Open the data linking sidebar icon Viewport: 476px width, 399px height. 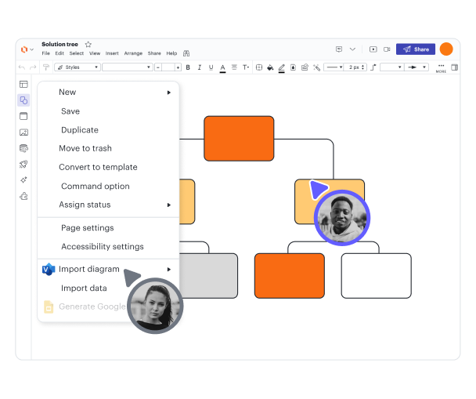click(23, 148)
